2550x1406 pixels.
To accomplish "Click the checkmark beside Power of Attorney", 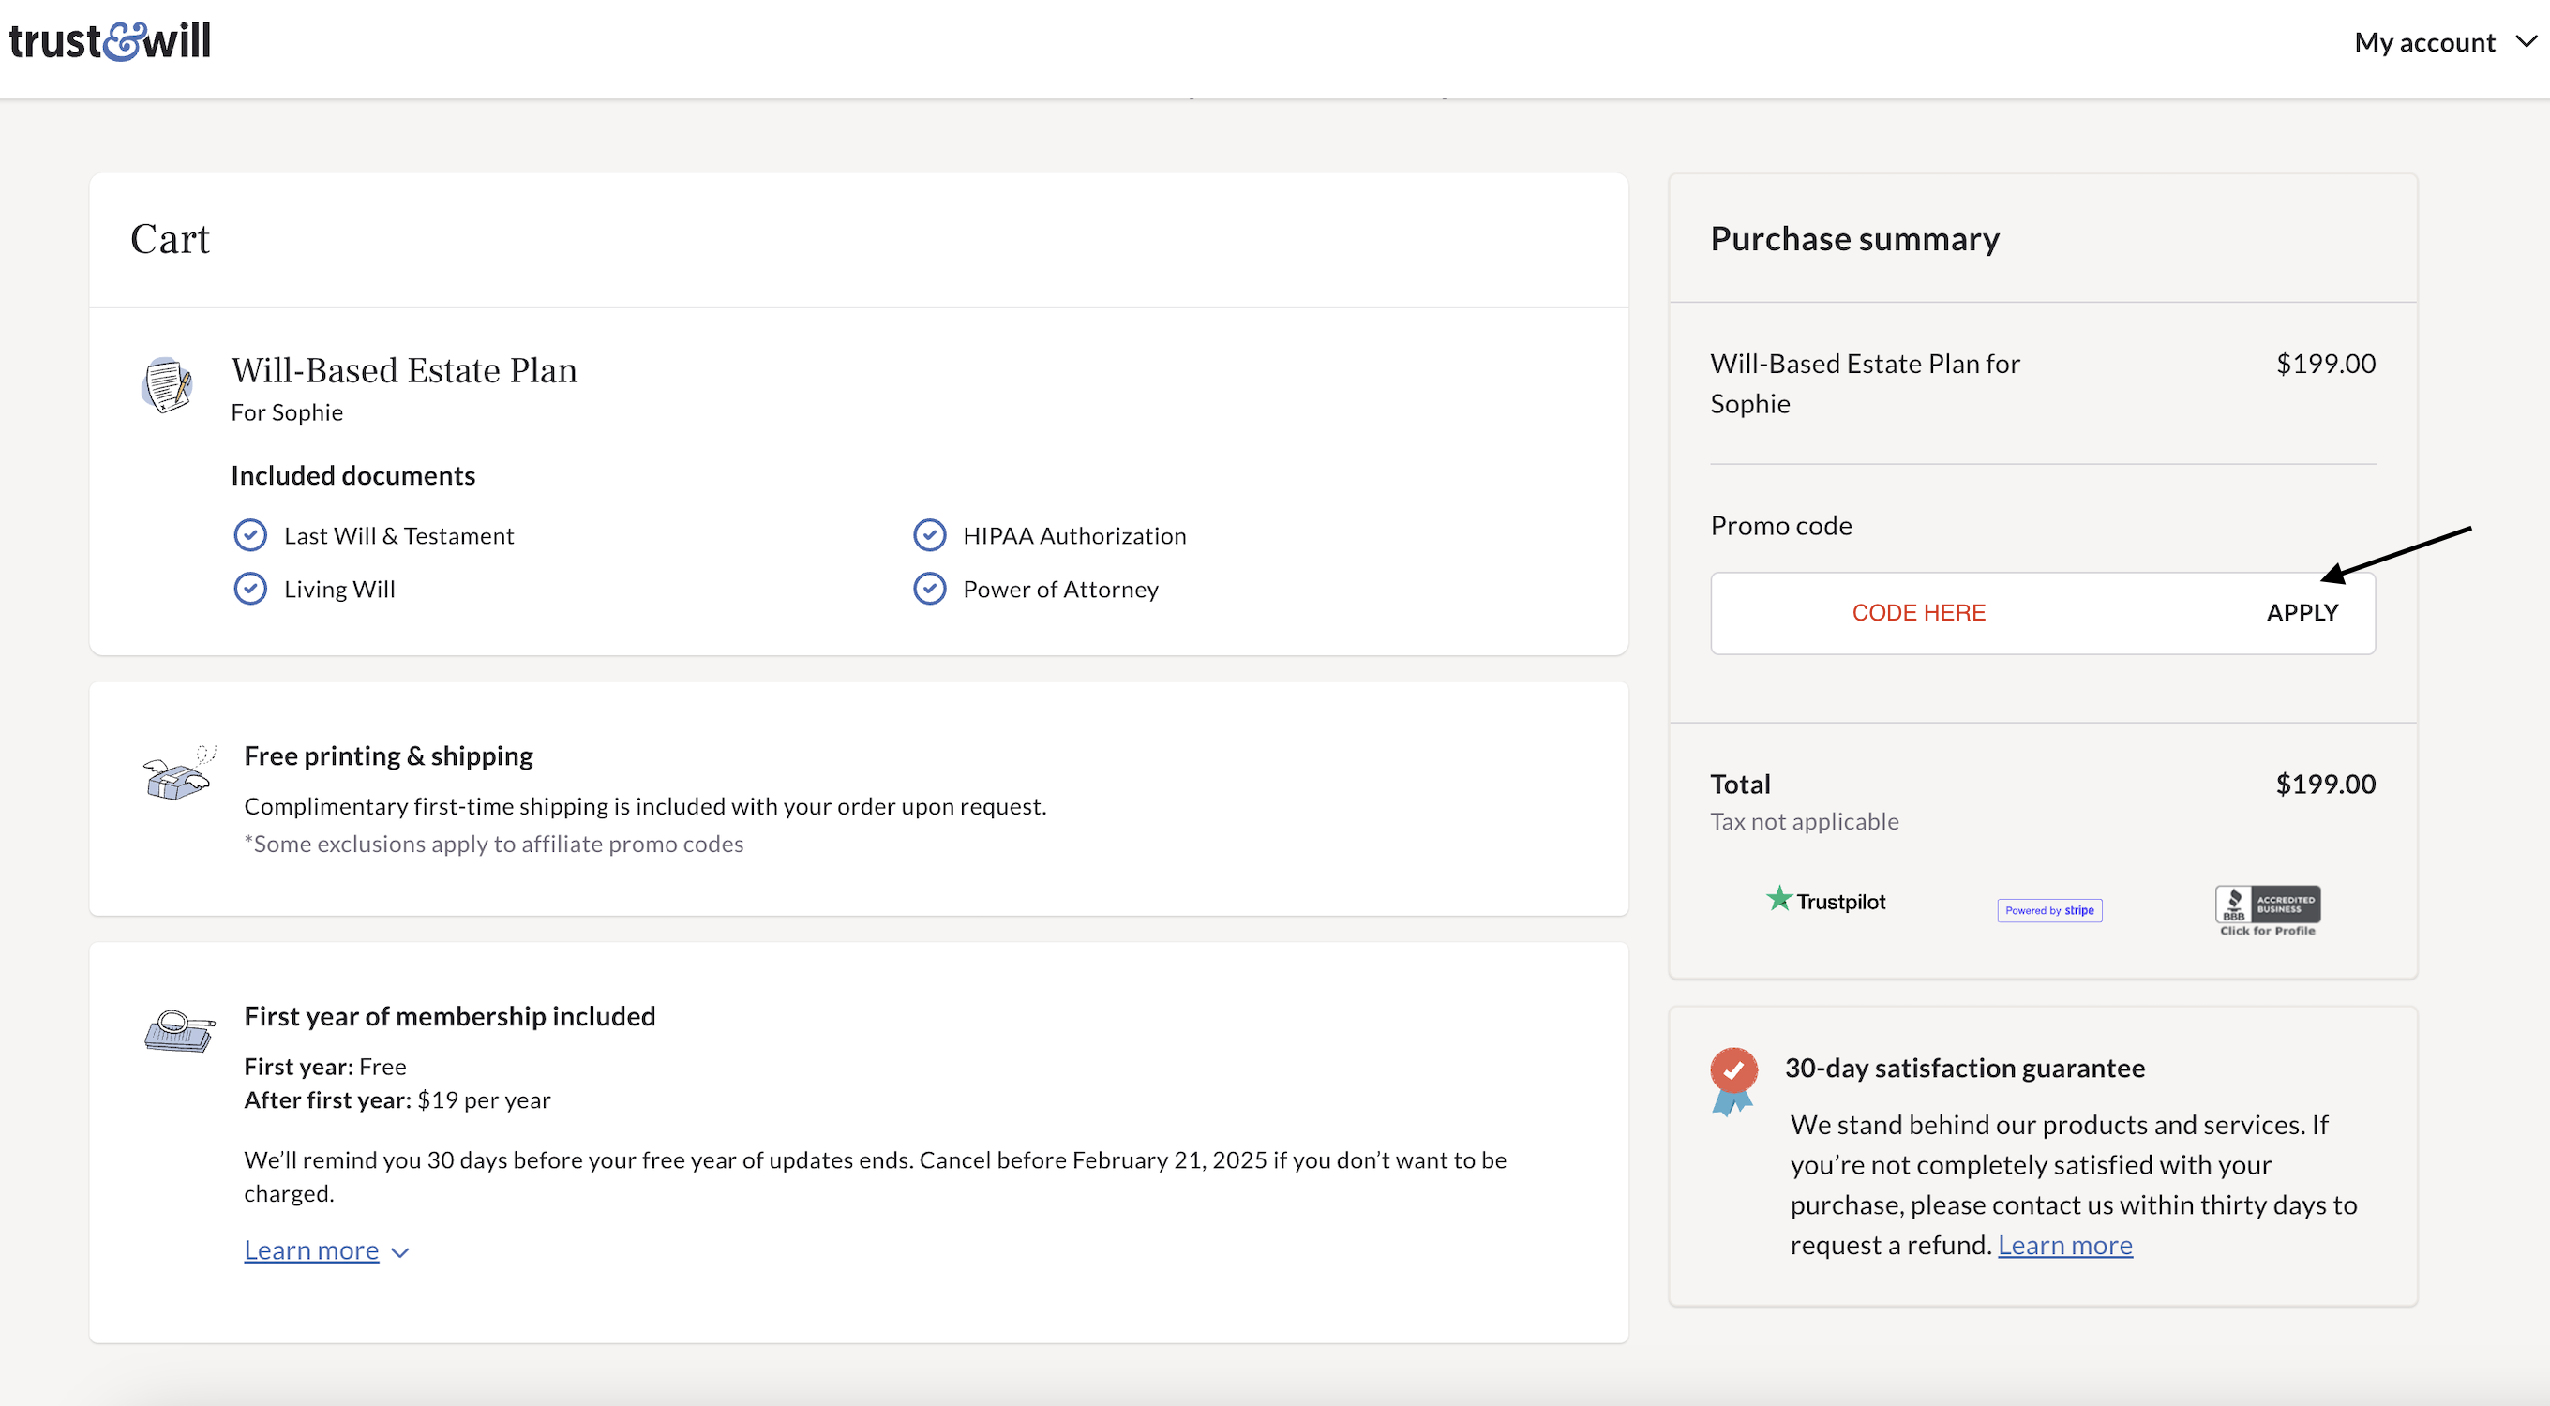I will [x=929, y=589].
